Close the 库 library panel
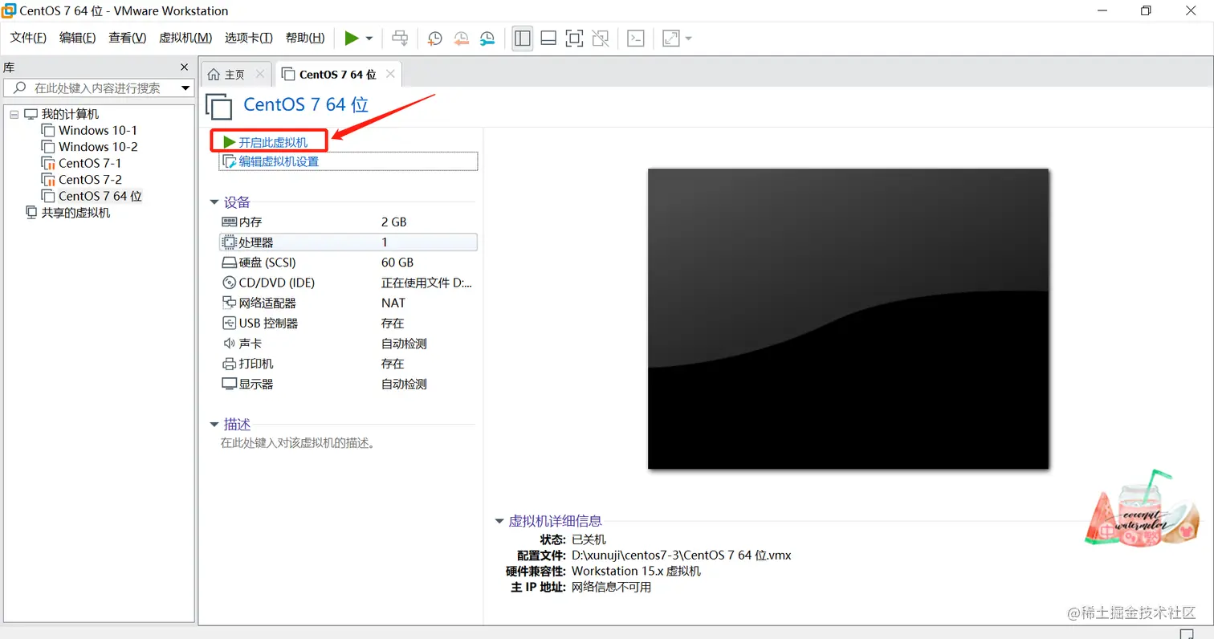The width and height of the screenshot is (1214, 639). pyautogui.click(x=184, y=67)
